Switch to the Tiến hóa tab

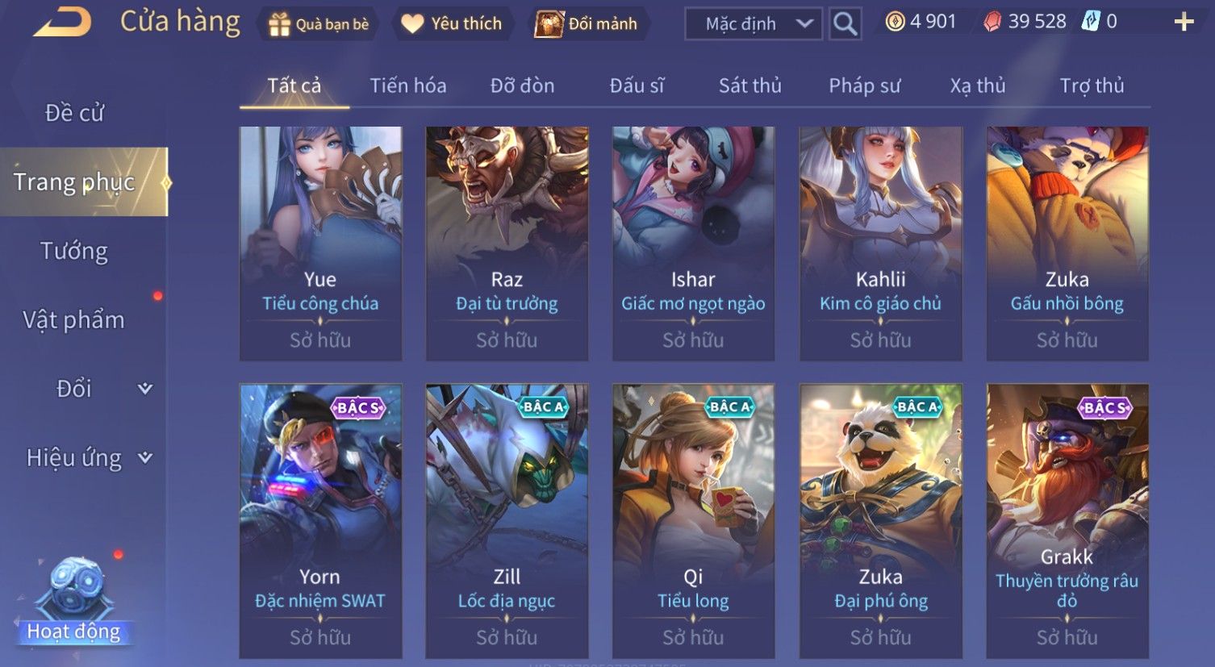point(408,85)
